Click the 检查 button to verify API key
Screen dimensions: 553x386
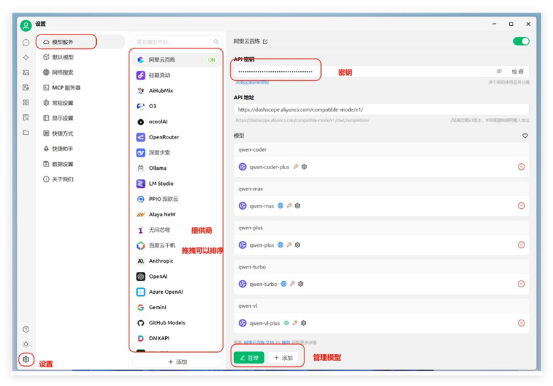pyautogui.click(x=517, y=71)
